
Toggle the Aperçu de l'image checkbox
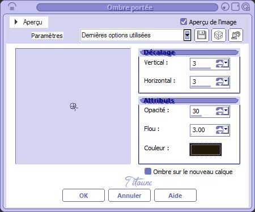click(184, 22)
